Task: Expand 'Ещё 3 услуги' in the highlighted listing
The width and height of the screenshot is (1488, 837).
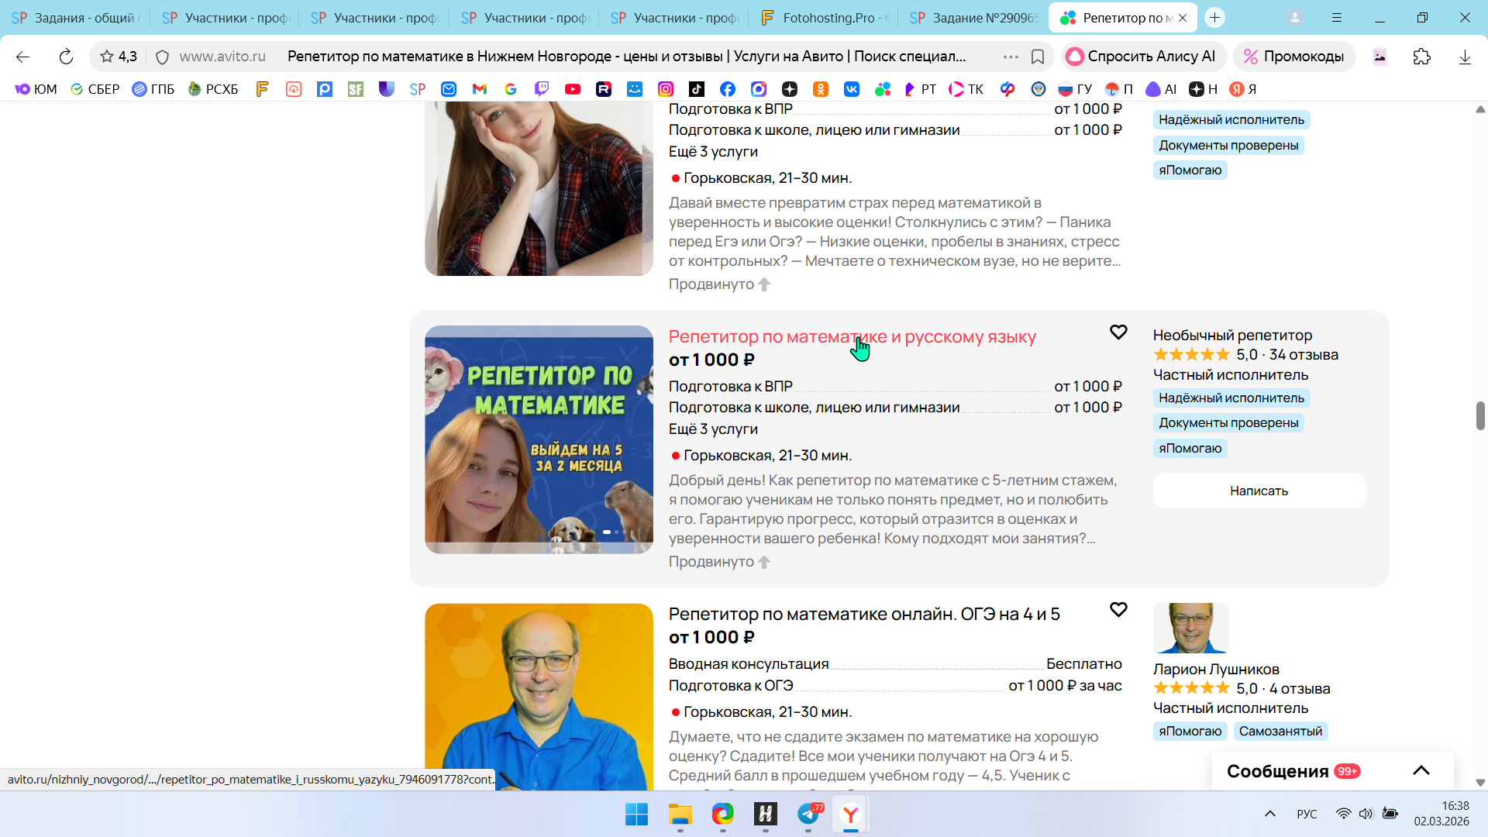Action: tap(713, 429)
